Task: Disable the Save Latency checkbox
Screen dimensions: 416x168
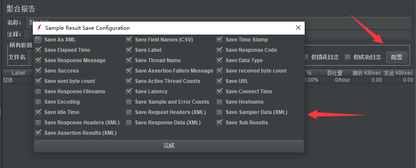Action: point(129,92)
